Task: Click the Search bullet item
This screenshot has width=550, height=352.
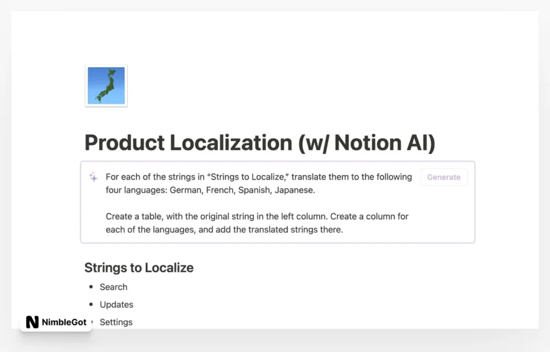Action: [x=113, y=287]
